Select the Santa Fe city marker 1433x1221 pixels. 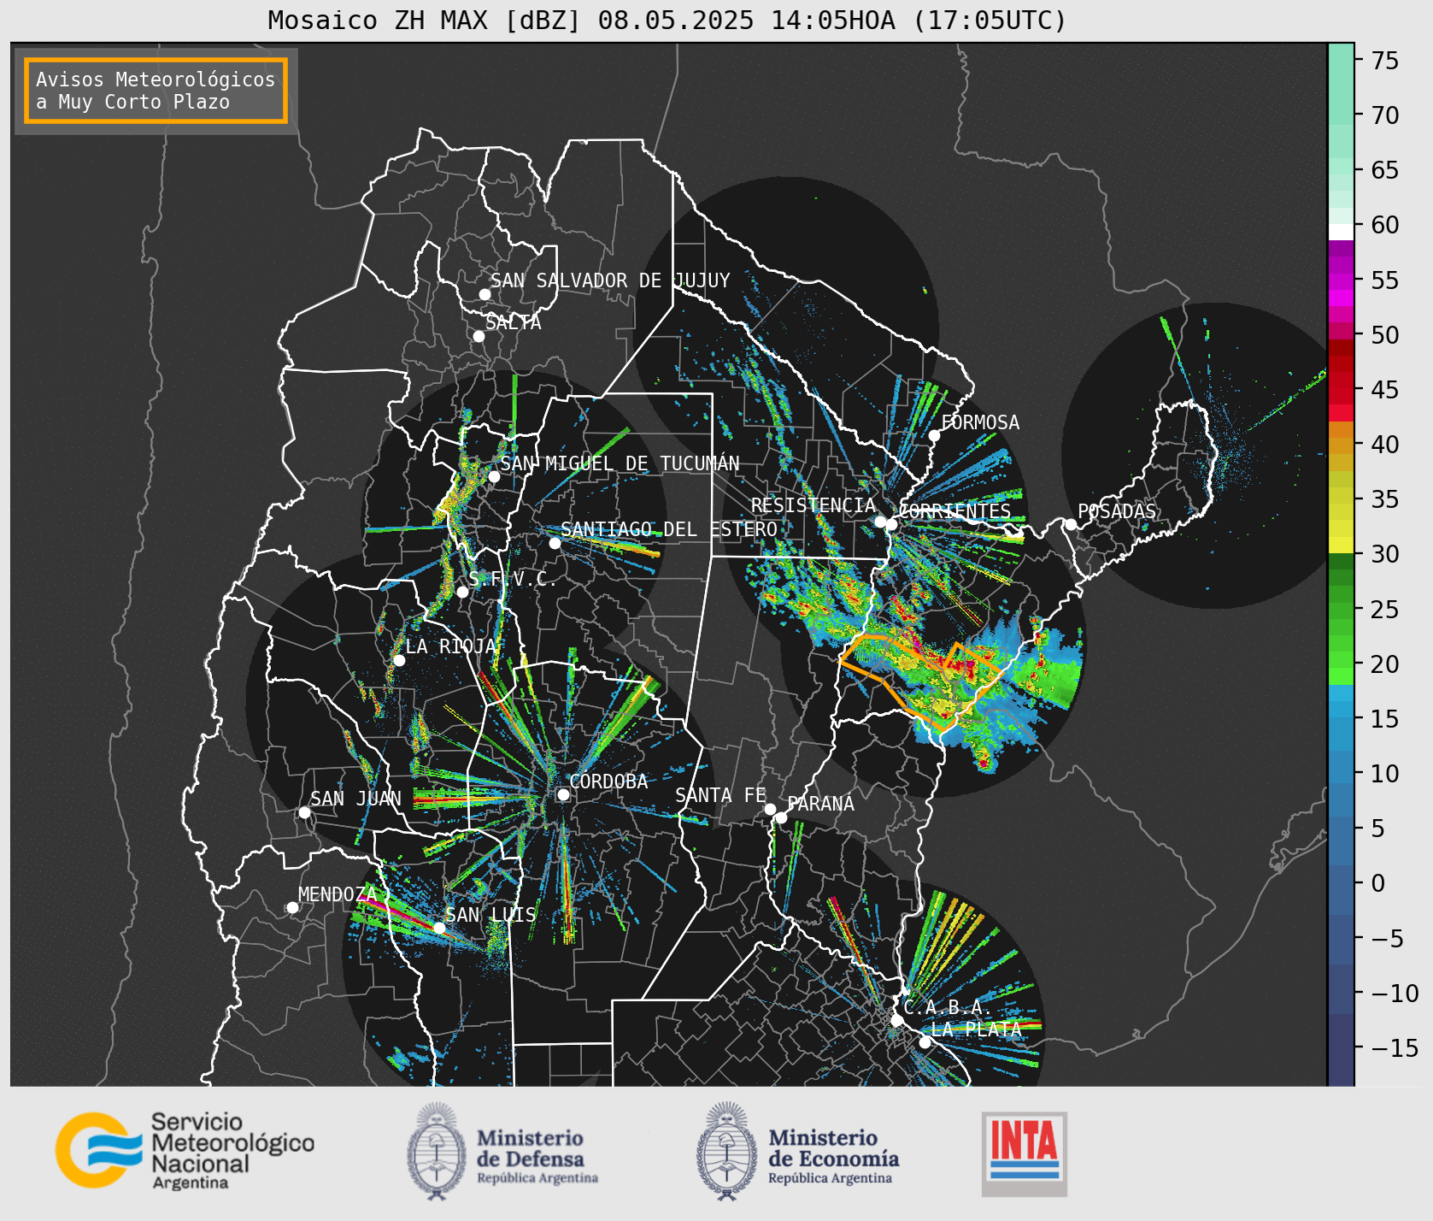click(x=770, y=809)
